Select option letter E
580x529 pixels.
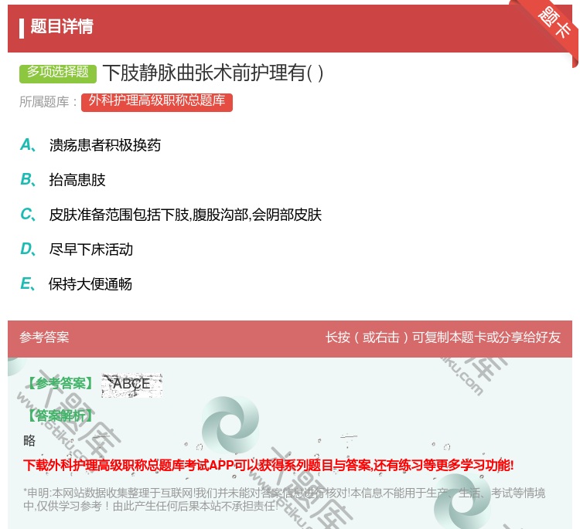[x=27, y=284]
